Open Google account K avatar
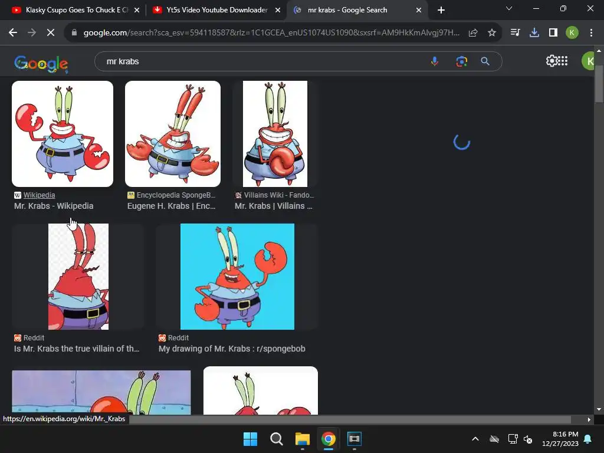This screenshot has height=453, width=604. point(588,61)
